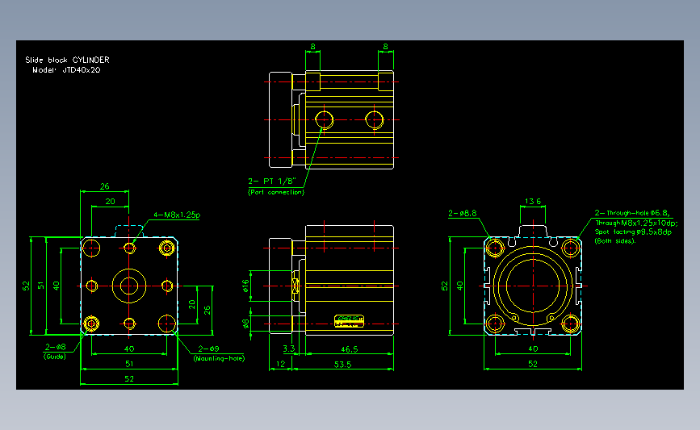Select the "(Port connection)" note
Viewport: 700px width, 430px height.
276,192
